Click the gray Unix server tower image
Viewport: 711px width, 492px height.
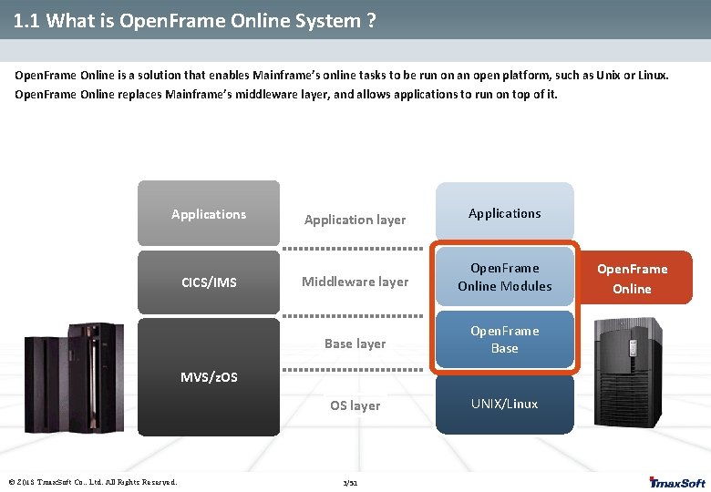click(628, 373)
